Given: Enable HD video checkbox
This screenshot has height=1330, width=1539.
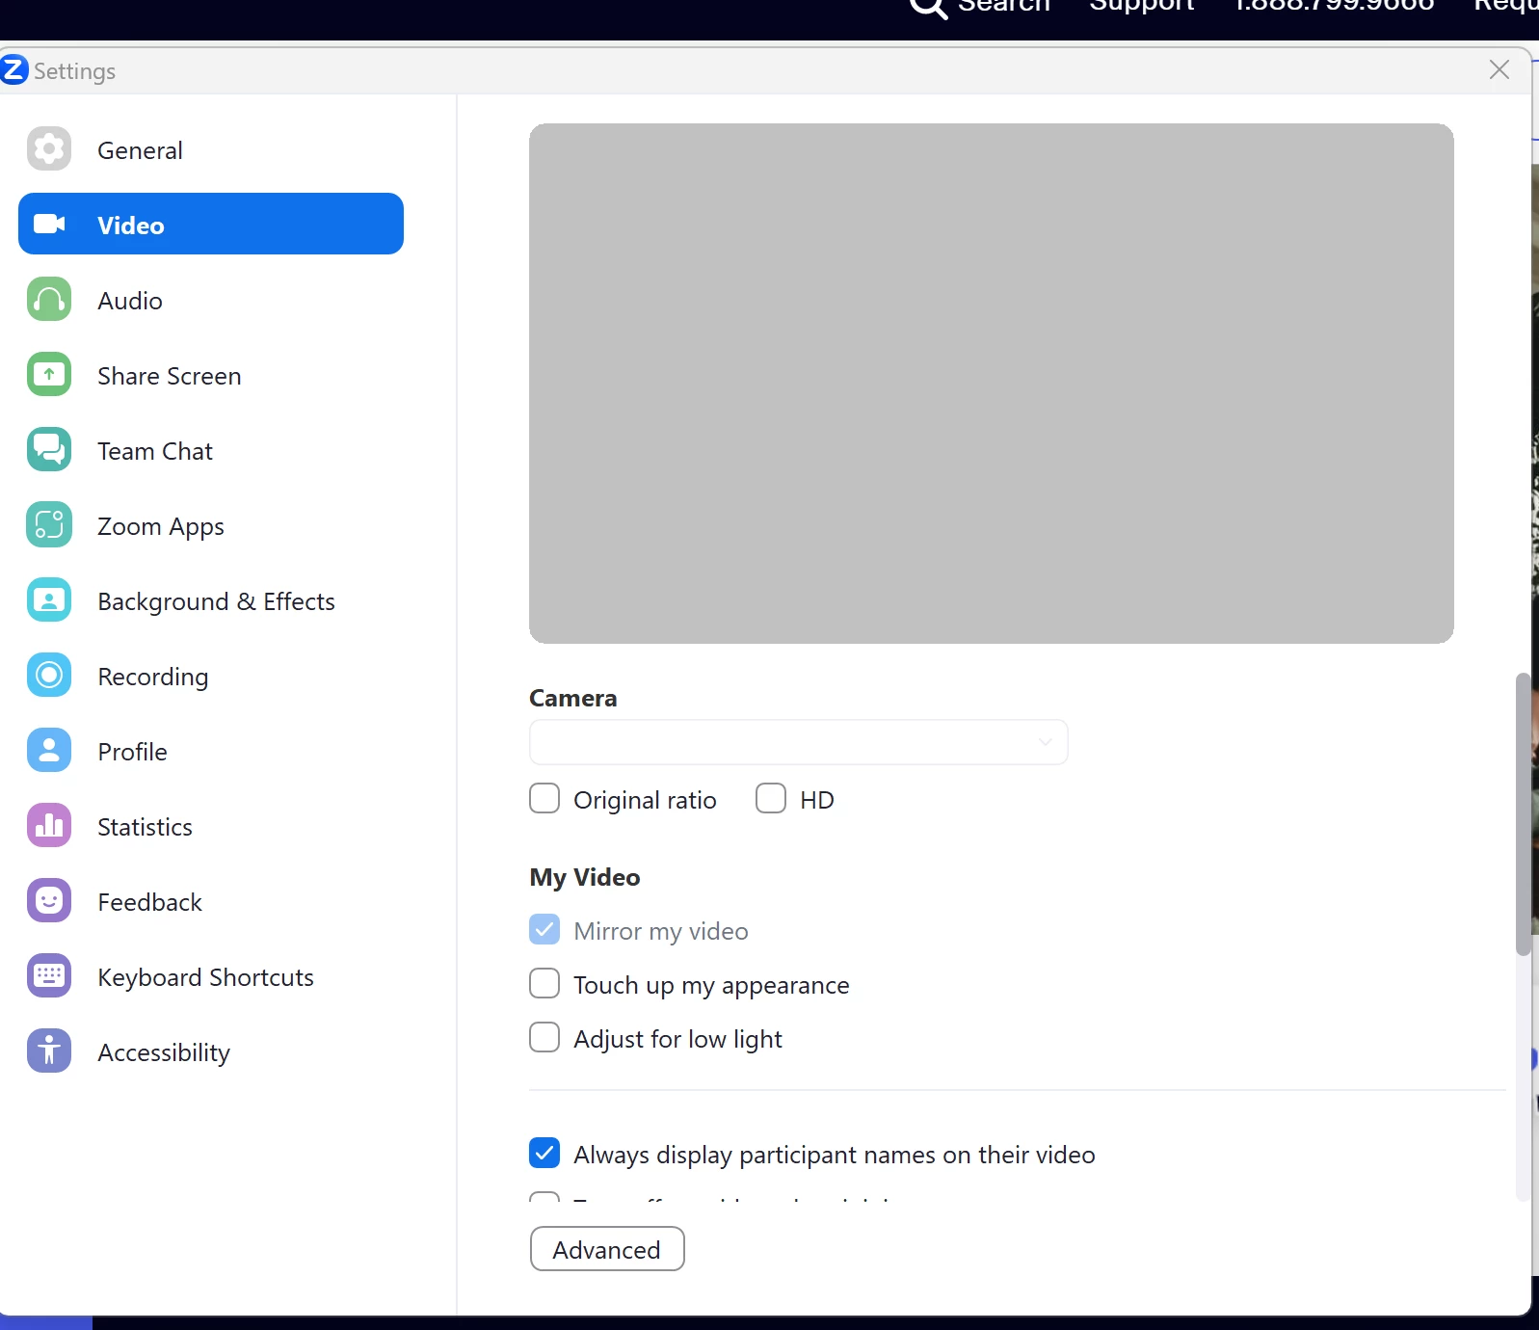Looking at the screenshot, I should tap(771, 798).
